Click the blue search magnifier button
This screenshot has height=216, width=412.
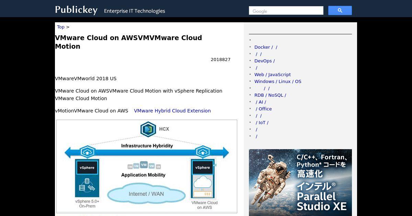(x=340, y=11)
